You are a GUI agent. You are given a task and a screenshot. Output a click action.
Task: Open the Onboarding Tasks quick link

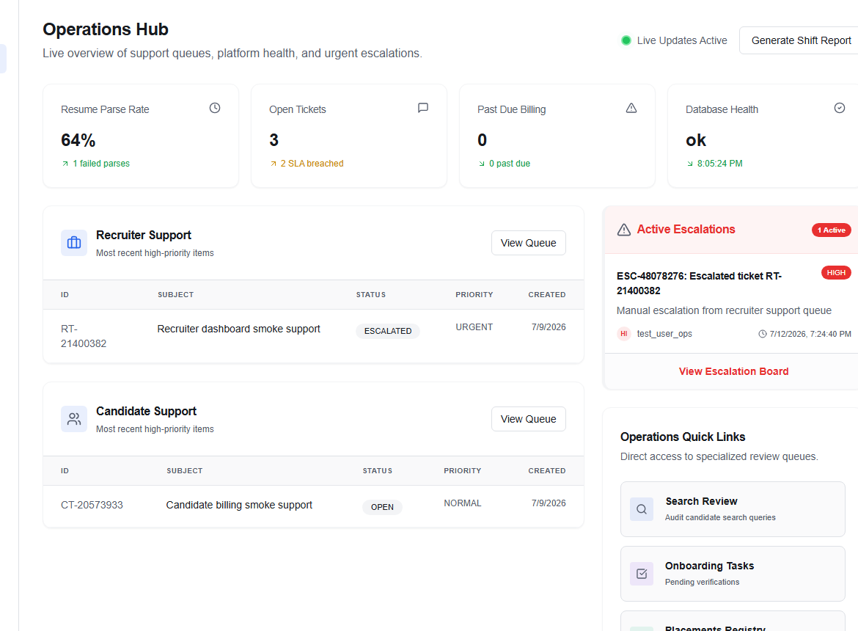pyautogui.click(x=733, y=574)
